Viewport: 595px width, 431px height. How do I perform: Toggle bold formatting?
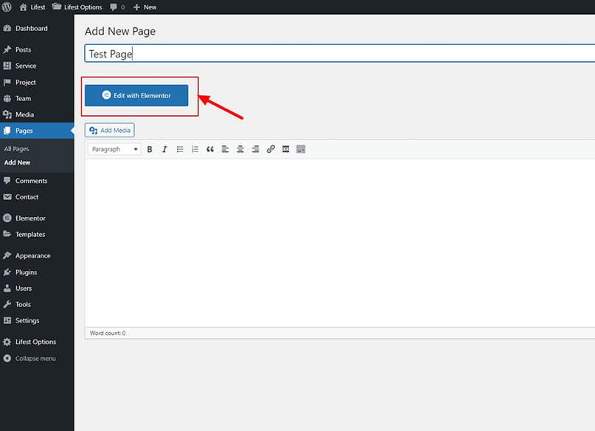(150, 149)
